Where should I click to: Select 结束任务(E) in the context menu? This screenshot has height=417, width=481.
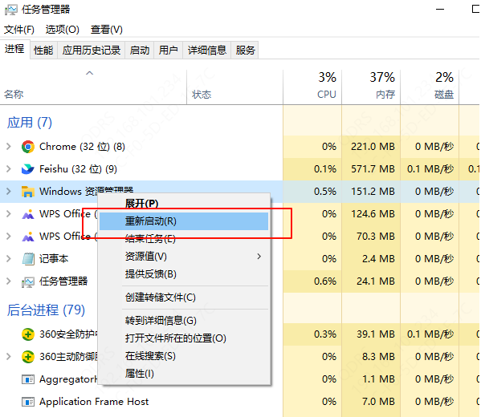click(150, 239)
